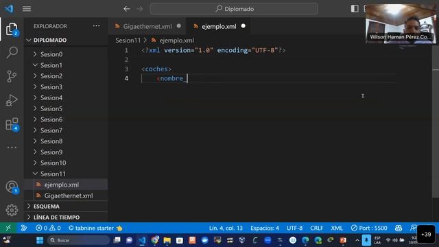Image resolution: width=439 pixels, height=247 pixels.
Task: Switch to the ejemplo.xml tab
Action: pos(219,26)
